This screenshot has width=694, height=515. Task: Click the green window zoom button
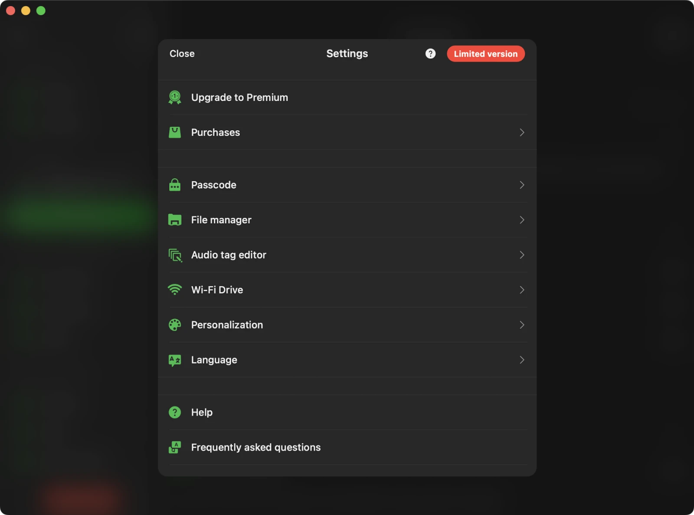tap(41, 11)
